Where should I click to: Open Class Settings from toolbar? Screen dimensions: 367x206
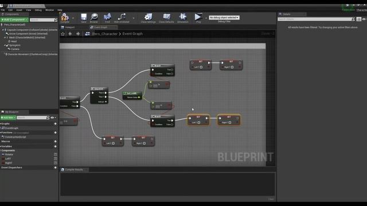click(x=148, y=17)
